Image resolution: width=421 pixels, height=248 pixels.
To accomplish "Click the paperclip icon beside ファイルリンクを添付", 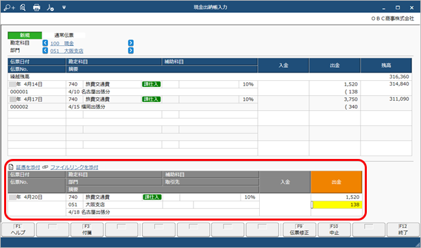I will 45,167.
